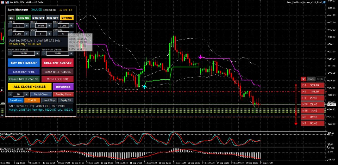Increase Take Profit points with plus button
The image size is (338, 165).
pyautogui.click(x=71, y=53)
